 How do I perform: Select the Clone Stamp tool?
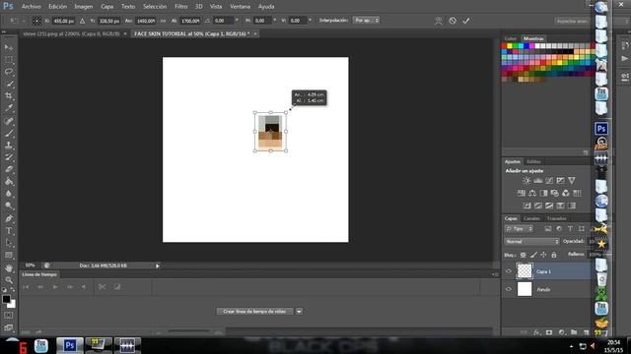click(x=9, y=146)
